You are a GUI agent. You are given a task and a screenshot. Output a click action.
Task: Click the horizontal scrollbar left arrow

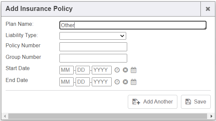5,116
